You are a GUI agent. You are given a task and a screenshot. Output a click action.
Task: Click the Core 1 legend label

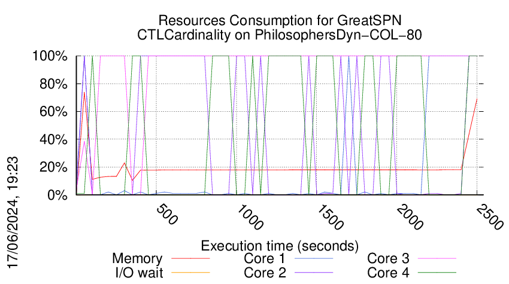(265, 259)
